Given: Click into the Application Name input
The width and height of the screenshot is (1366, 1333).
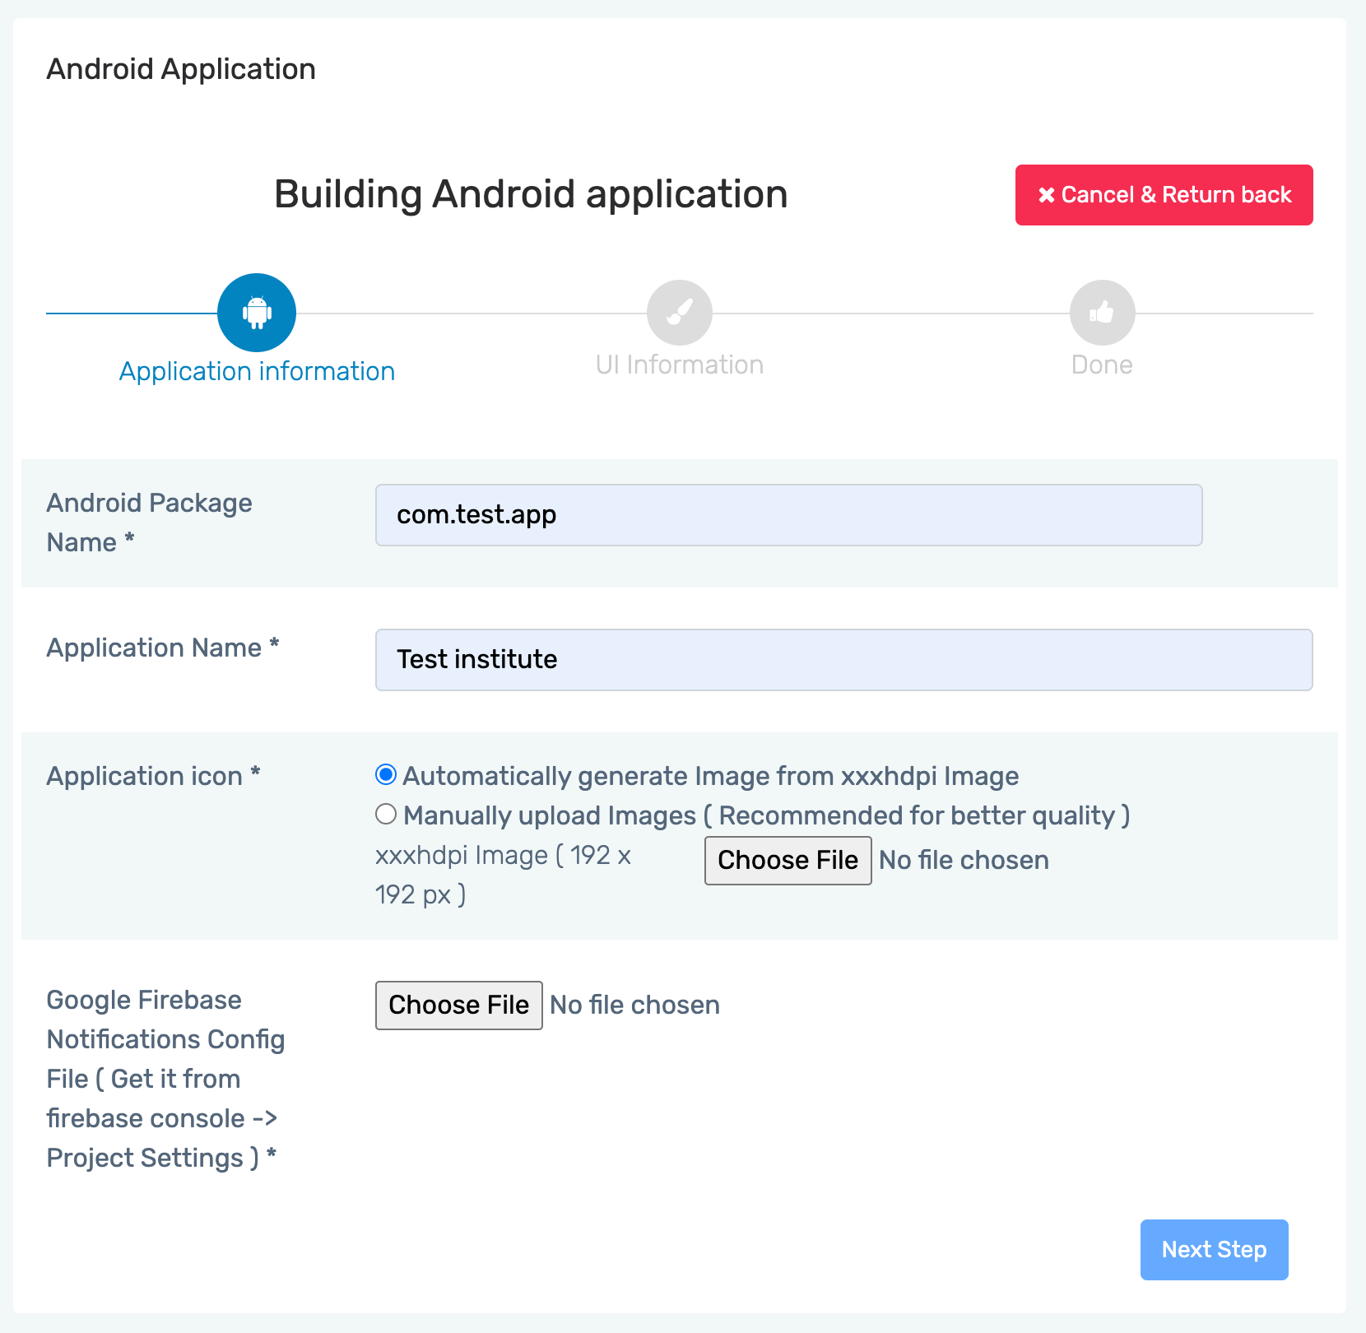Looking at the screenshot, I should coord(843,660).
